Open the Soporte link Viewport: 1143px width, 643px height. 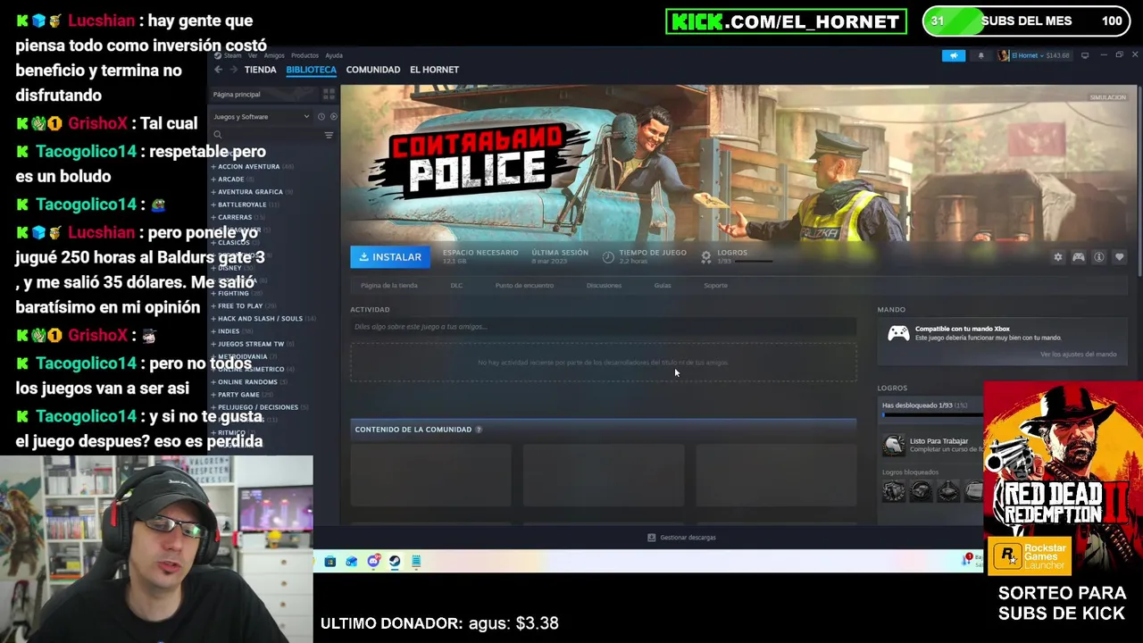tap(715, 286)
